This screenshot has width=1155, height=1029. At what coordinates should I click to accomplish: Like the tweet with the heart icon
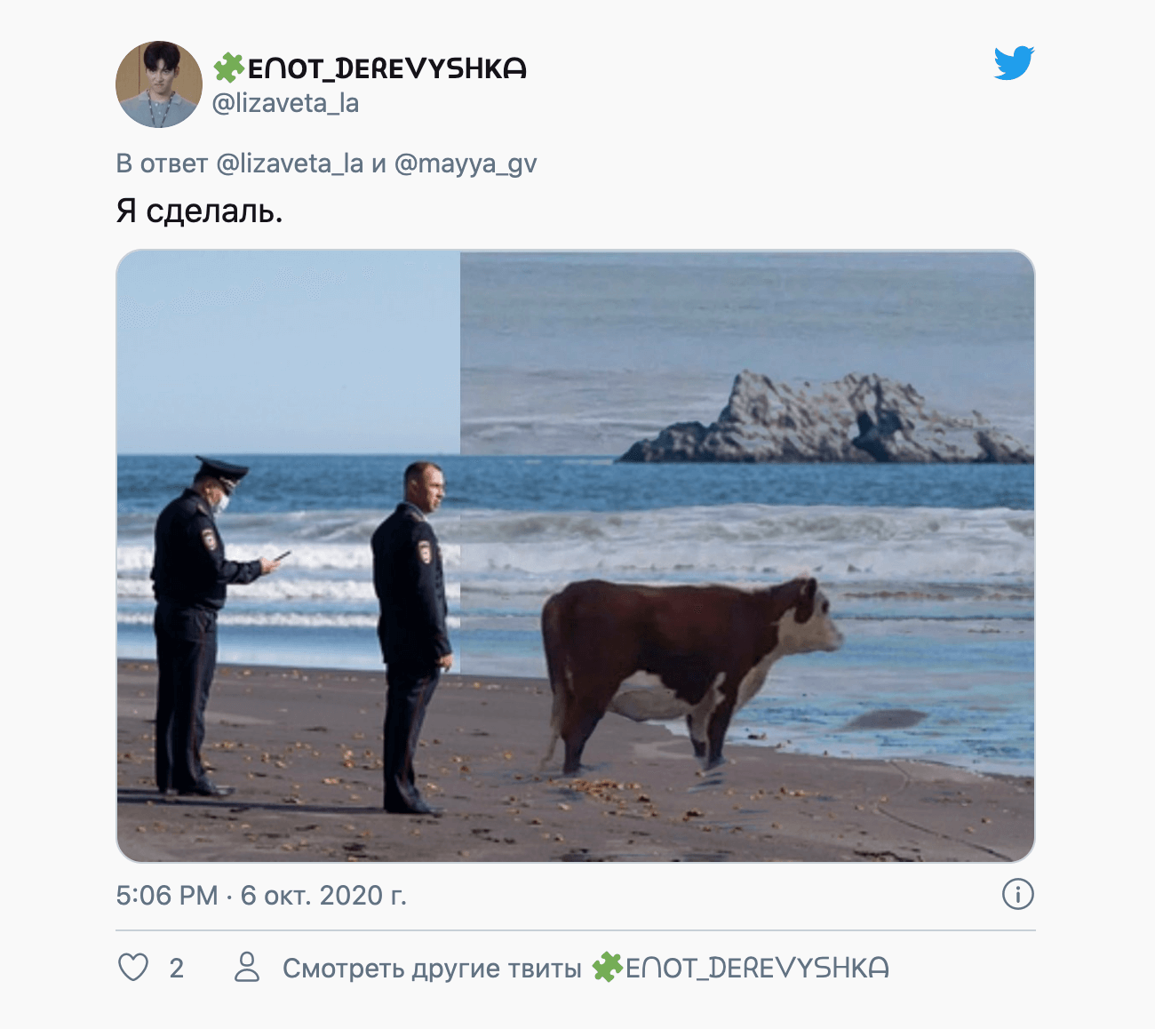click(133, 968)
